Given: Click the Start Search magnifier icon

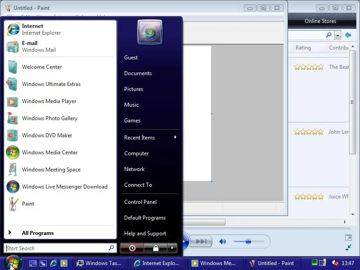Looking at the screenshot, I should (x=111, y=248).
